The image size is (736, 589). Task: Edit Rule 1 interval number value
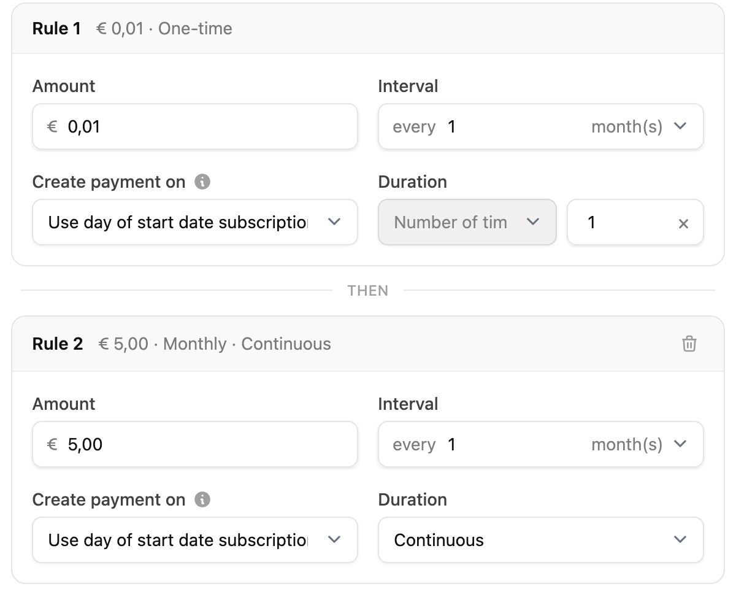pyautogui.click(x=452, y=126)
